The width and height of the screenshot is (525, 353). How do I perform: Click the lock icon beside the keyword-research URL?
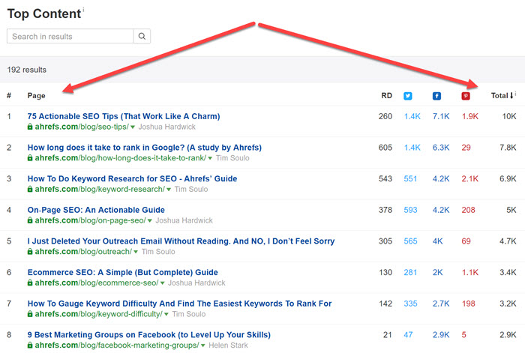click(x=30, y=190)
